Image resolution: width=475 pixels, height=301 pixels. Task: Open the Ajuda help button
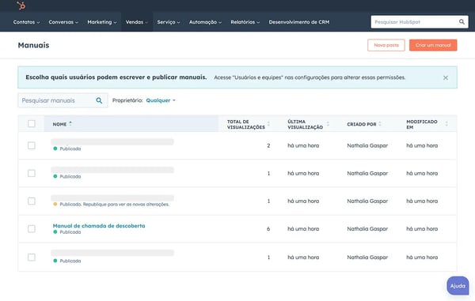click(x=458, y=285)
